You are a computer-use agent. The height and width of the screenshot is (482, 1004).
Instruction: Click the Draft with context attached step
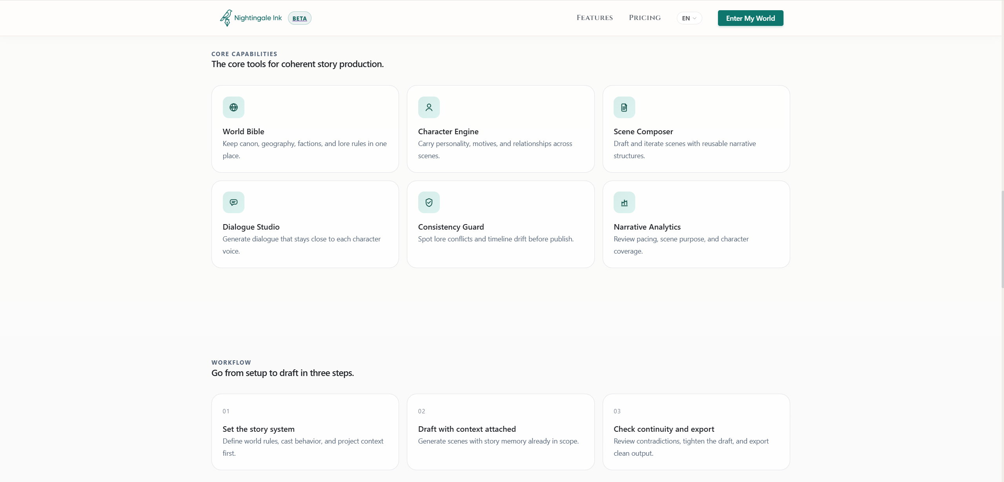(x=467, y=429)
